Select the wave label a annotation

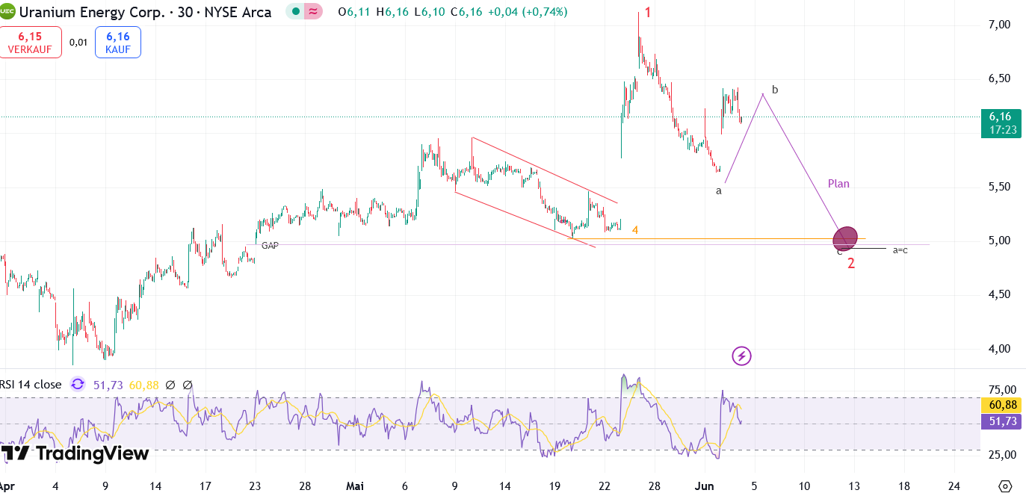point(719,190)
